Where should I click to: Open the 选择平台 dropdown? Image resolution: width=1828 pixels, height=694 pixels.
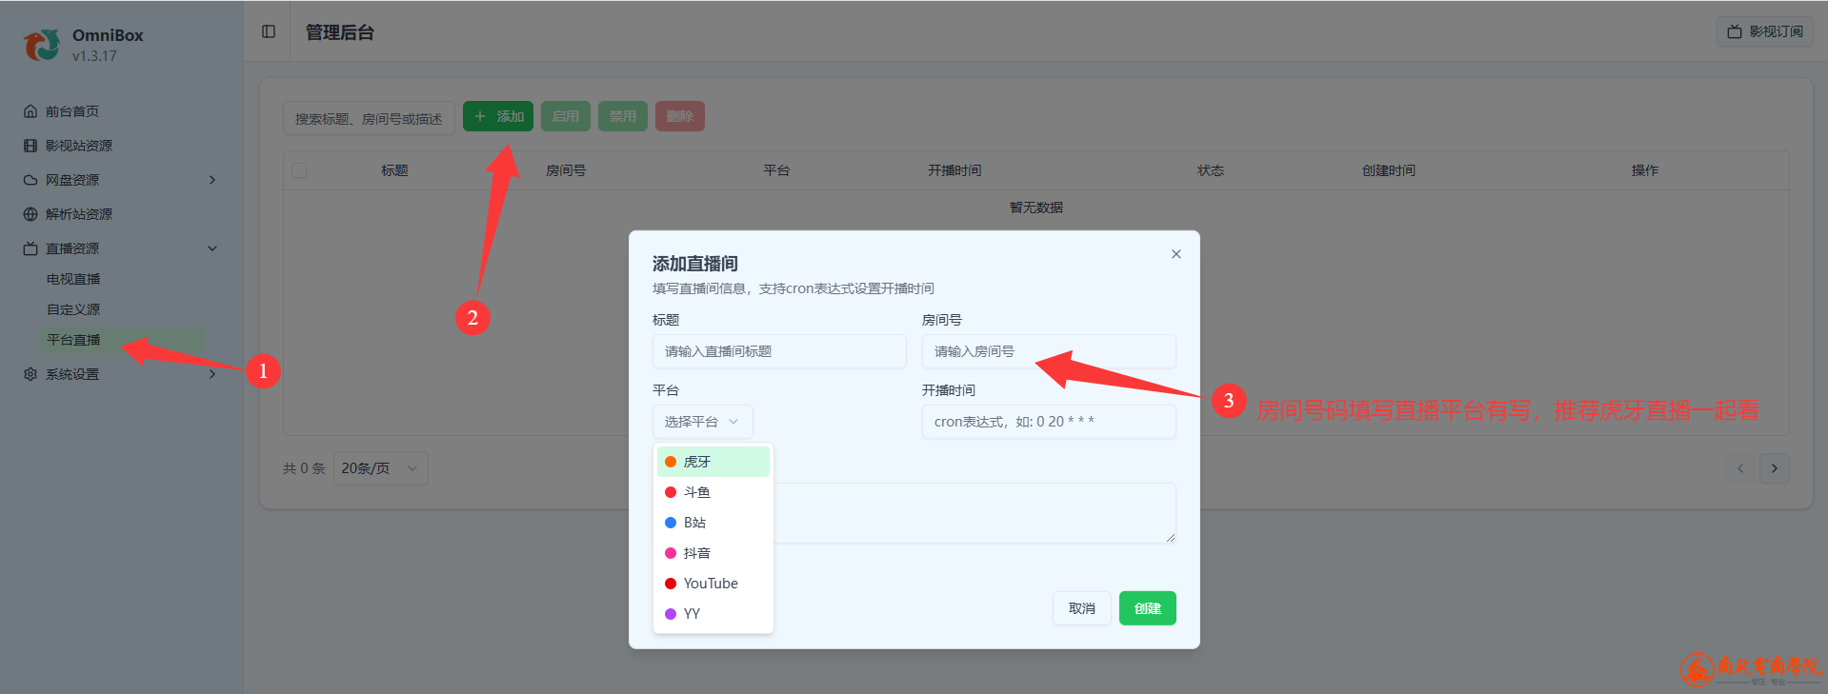(702, 422)
